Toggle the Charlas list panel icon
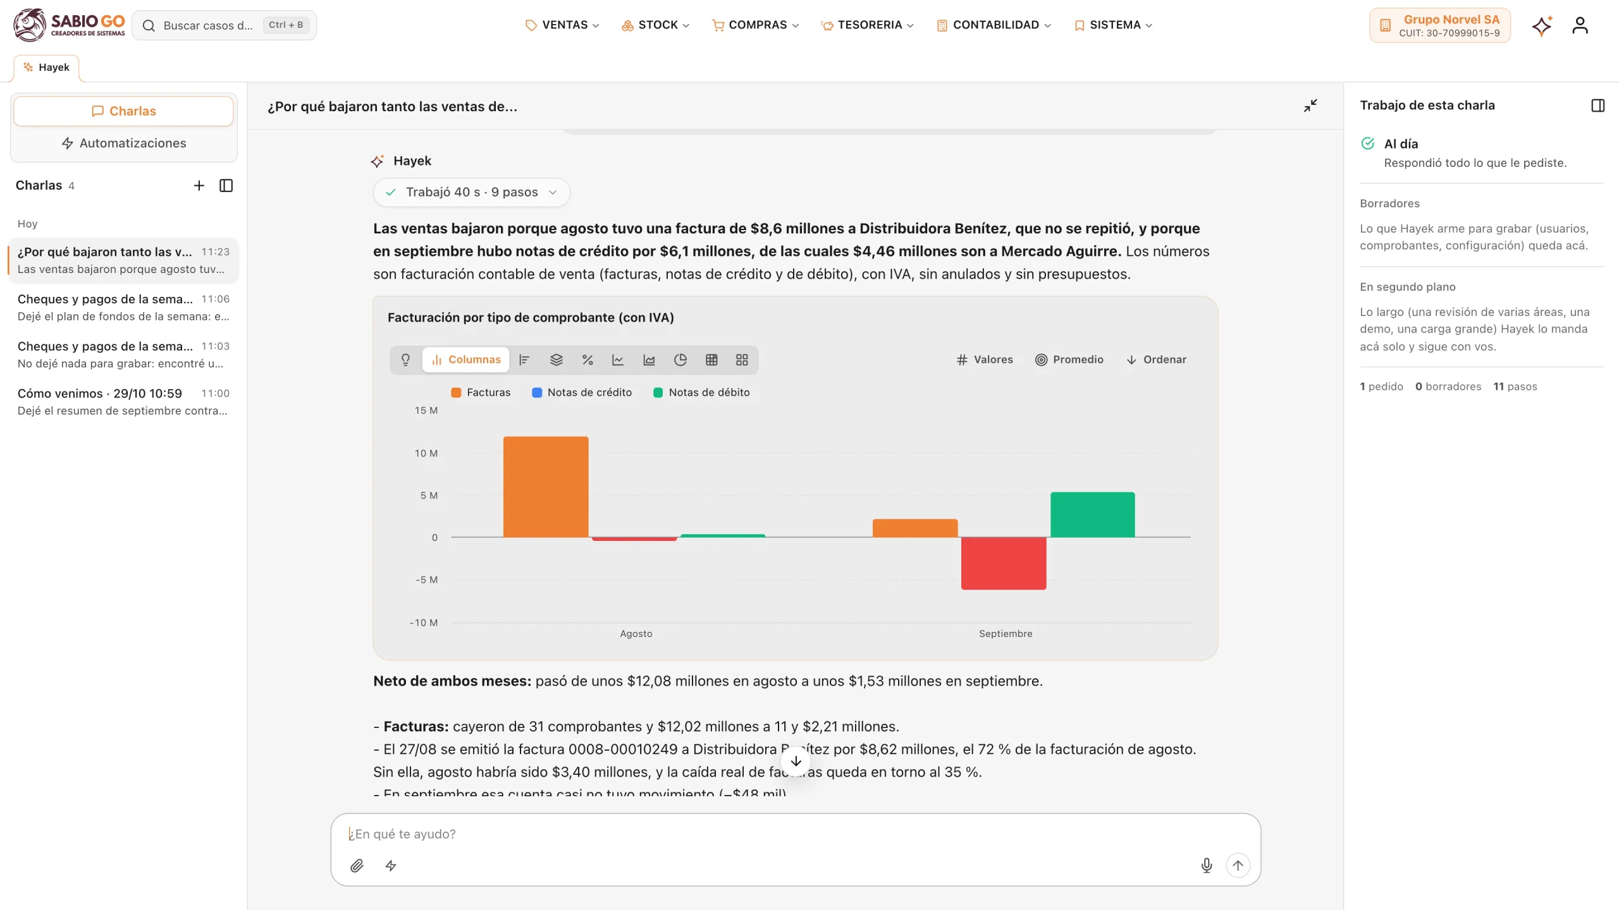The width and height of the screenshot is (1619, 910). 226,185
